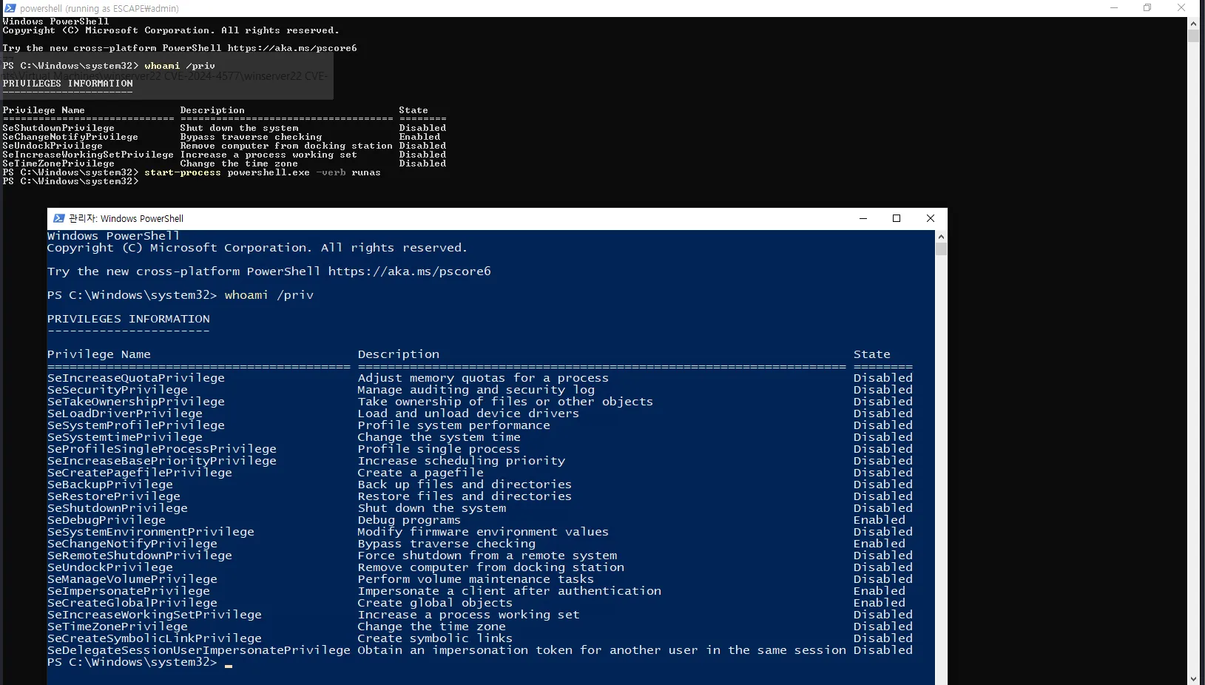1205x685 pixels.
Task: Click SeRestorePrivilege in the privilege list
Action: coord(114,496)
